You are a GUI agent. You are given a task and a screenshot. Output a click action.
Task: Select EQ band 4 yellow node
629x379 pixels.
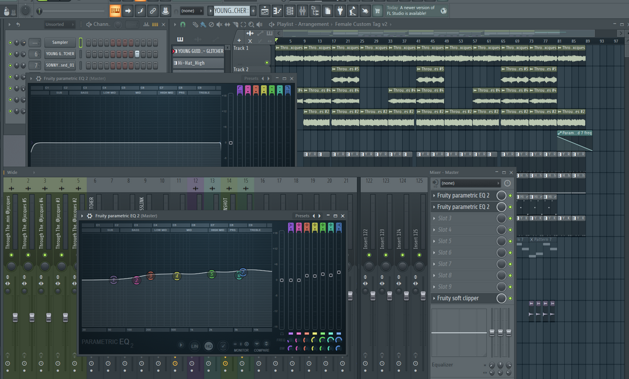click(x=177, y=276)
